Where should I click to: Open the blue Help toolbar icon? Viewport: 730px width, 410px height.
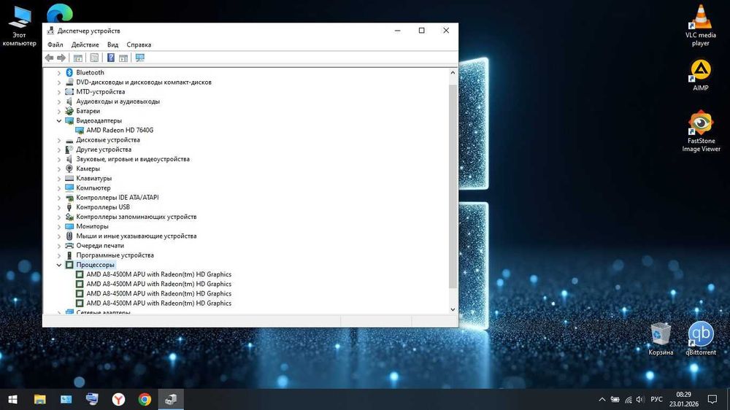pyautogui.click(x=111, y=58)
